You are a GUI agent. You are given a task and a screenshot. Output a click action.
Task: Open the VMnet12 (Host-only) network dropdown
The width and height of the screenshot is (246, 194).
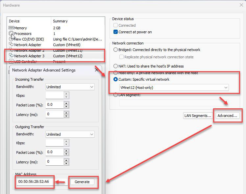tap(174, 88)
